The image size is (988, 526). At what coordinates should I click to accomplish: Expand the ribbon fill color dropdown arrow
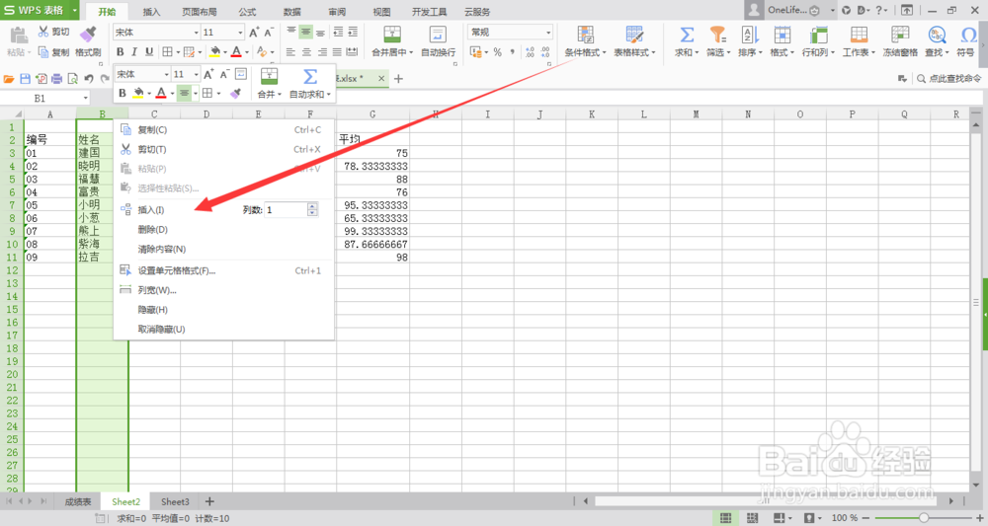tap(225, 52)
